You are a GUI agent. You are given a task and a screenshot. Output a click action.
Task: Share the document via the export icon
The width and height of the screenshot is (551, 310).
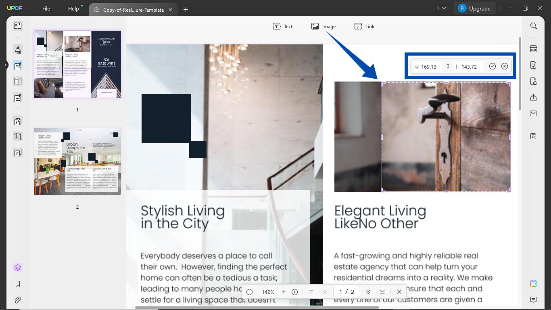(533, 97)
